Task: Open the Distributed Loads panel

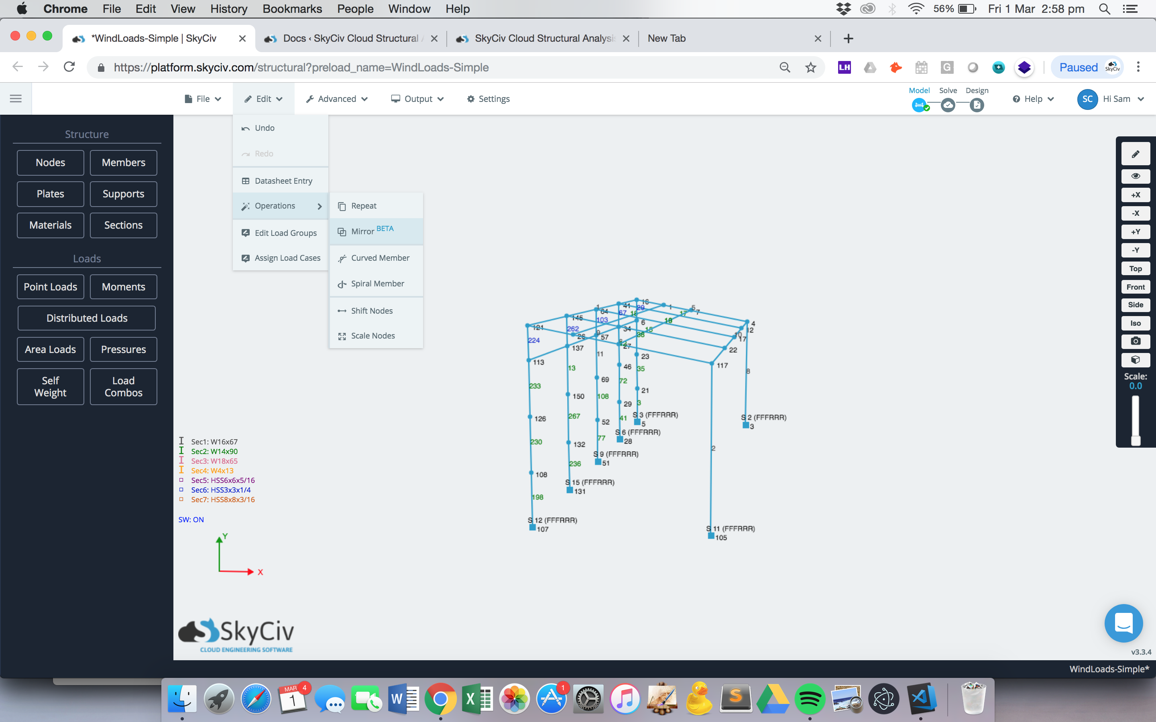Action: point(86,318)
